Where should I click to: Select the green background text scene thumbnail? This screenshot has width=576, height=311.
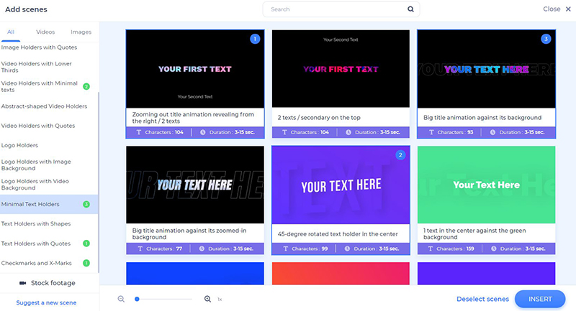486,185
